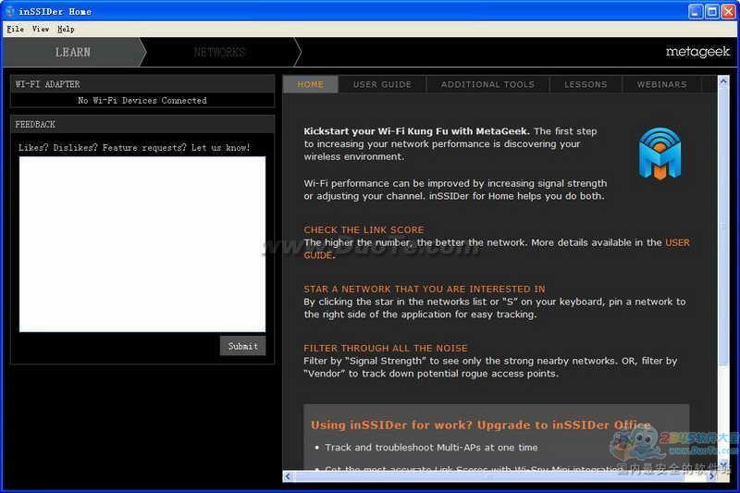The image size is (740, 493).
Task: Switch to the LEARN section
Action: [x=73, y=53]
